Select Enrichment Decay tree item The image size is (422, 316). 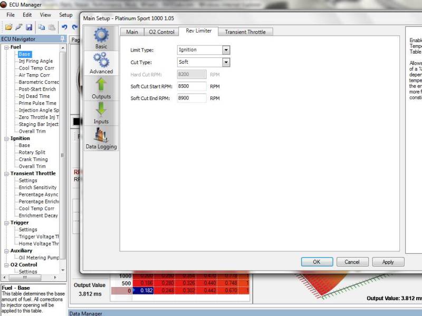tap(38, 215)
